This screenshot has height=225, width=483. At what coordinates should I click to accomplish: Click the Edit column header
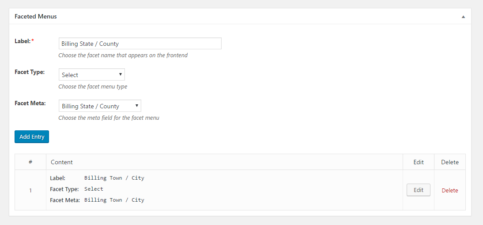(x=418, y=162)
